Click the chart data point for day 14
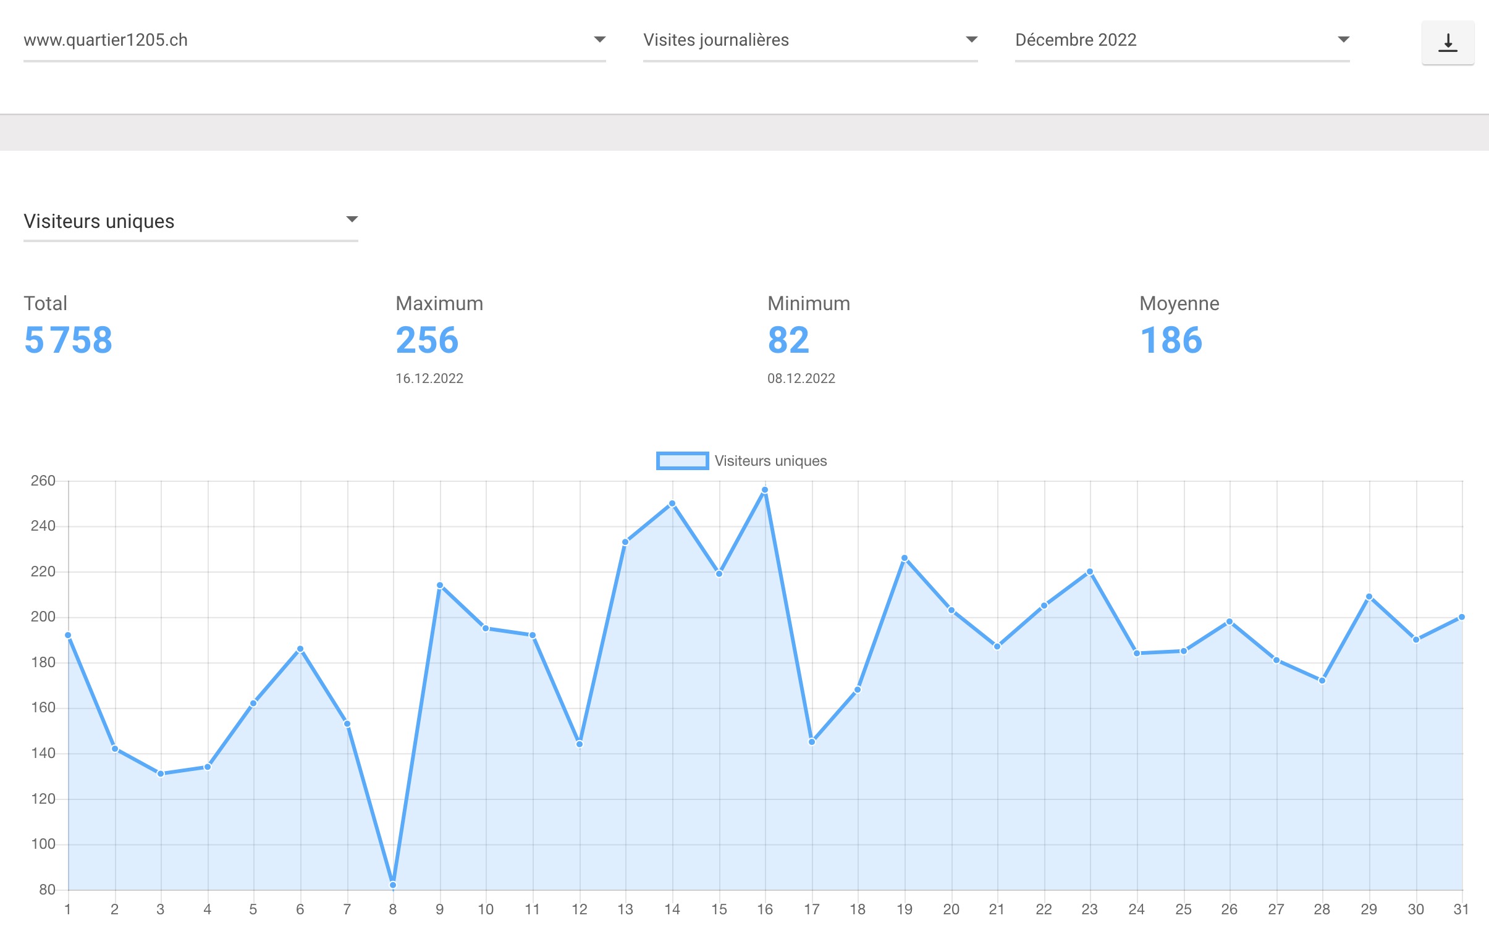 pyautogui.click(x=672, y=503)
